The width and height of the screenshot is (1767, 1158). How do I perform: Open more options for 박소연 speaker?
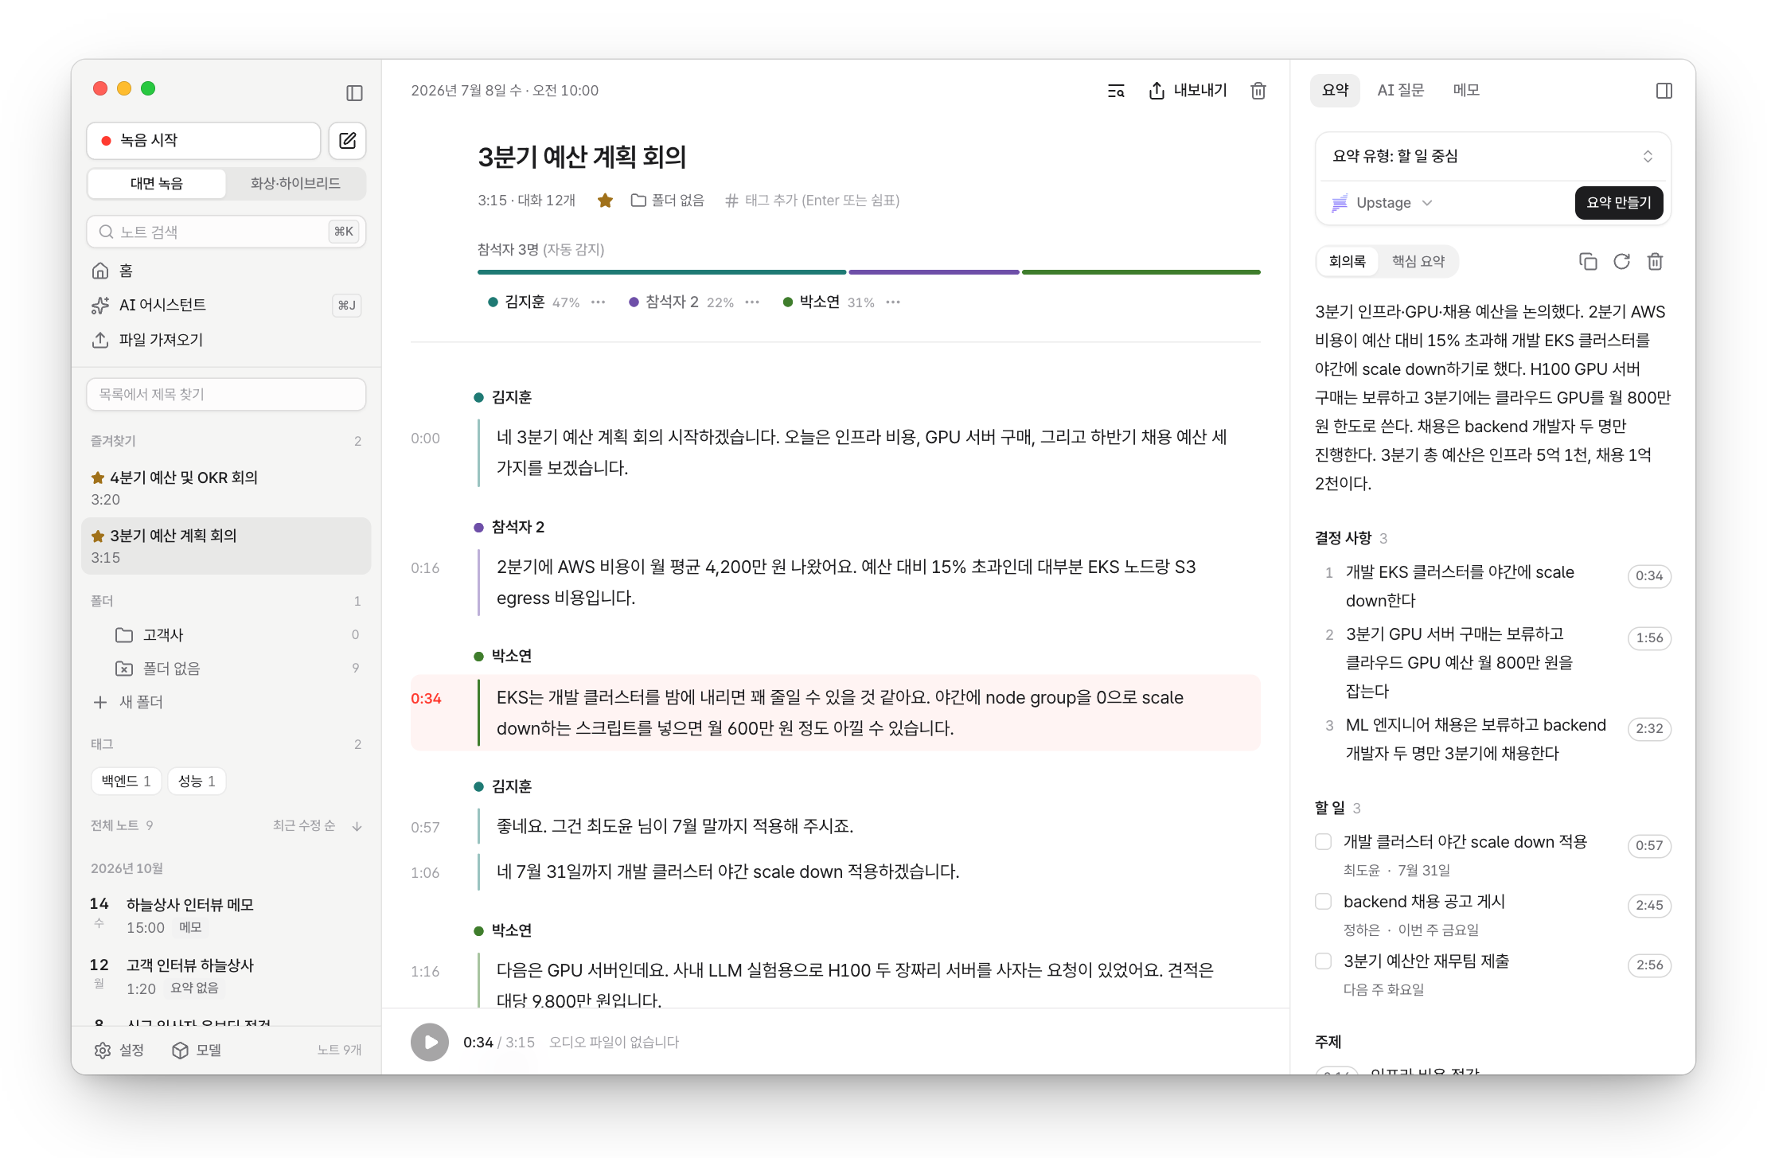[893, 302]
